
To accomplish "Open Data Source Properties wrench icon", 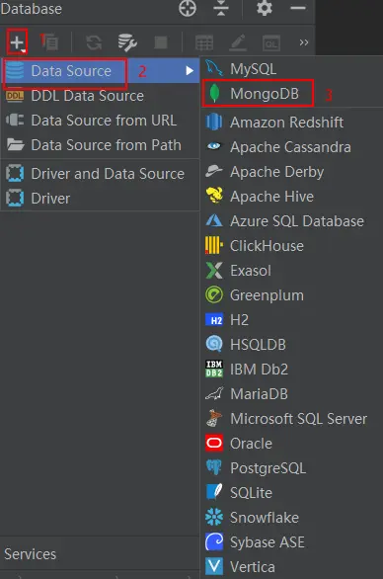I will tap(127, 42).
